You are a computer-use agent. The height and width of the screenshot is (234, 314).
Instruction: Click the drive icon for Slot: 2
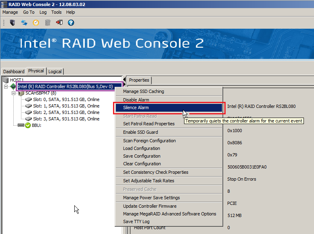click(x=29, y=112)
